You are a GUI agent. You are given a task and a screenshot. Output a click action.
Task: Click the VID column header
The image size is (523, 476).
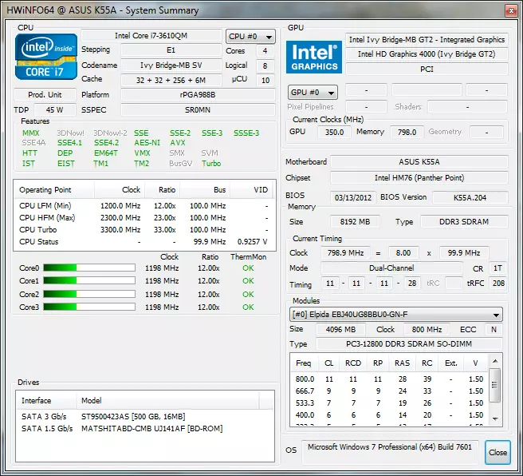tap(251, 190)
